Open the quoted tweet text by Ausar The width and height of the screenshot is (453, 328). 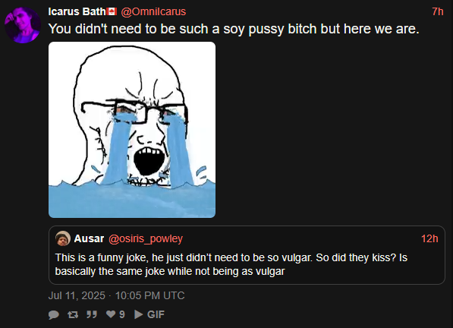click(231, 264)
